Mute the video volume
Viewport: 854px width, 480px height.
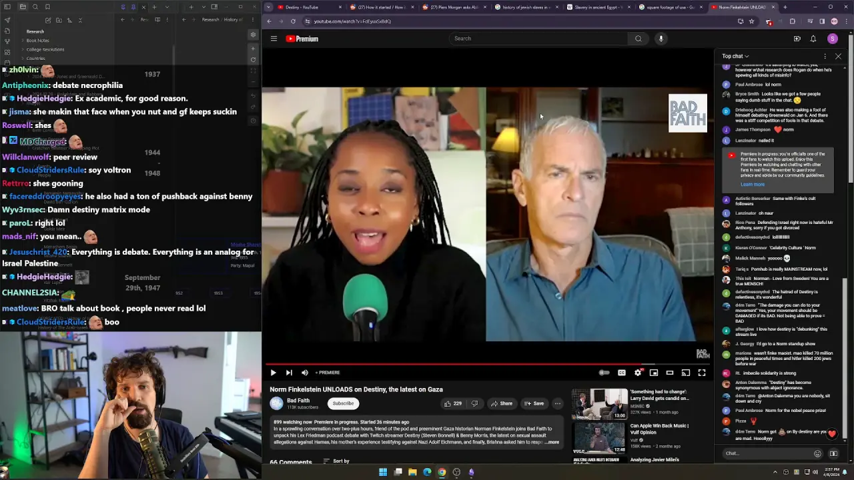point(305,373)
